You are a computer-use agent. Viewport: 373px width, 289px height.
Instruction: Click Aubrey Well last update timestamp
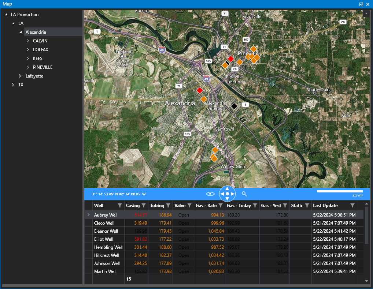(334, 215)
